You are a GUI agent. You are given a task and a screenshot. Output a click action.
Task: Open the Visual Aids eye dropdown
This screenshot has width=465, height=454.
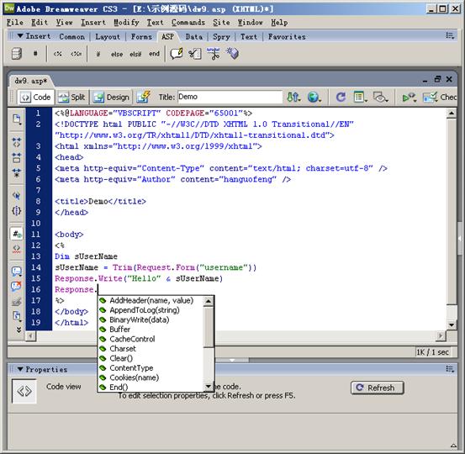coord(380,97)
